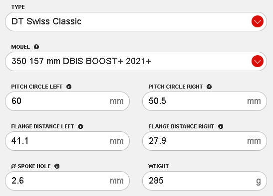273x196 pixels.
Task: Expand Type dropdown via red chevron
Action: (x=258, y=21)
